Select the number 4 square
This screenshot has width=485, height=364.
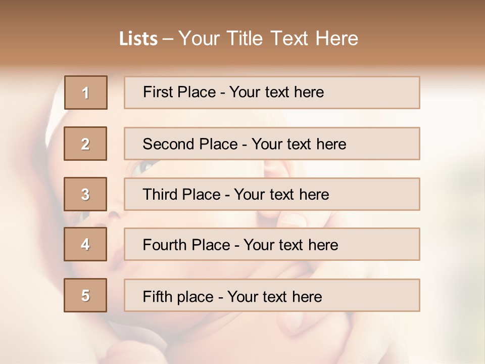coord(85,244)
